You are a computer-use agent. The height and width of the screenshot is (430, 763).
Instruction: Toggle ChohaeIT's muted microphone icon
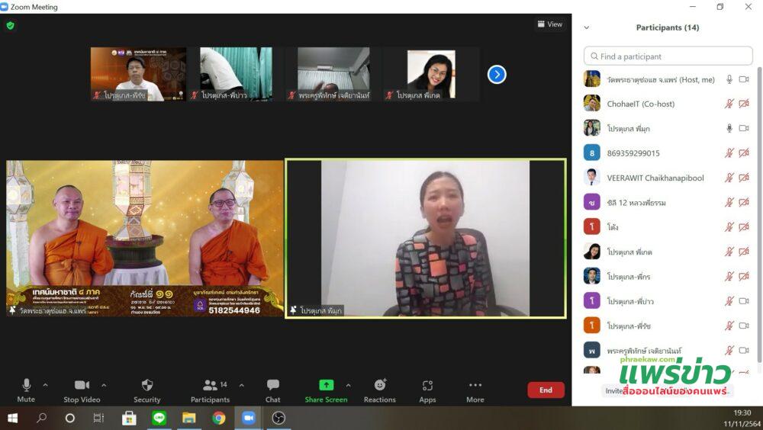[x=729, y=104]
